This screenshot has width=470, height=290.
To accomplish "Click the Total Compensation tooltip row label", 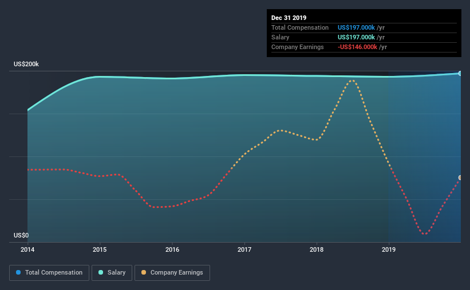I will click(x=300, y=27).
